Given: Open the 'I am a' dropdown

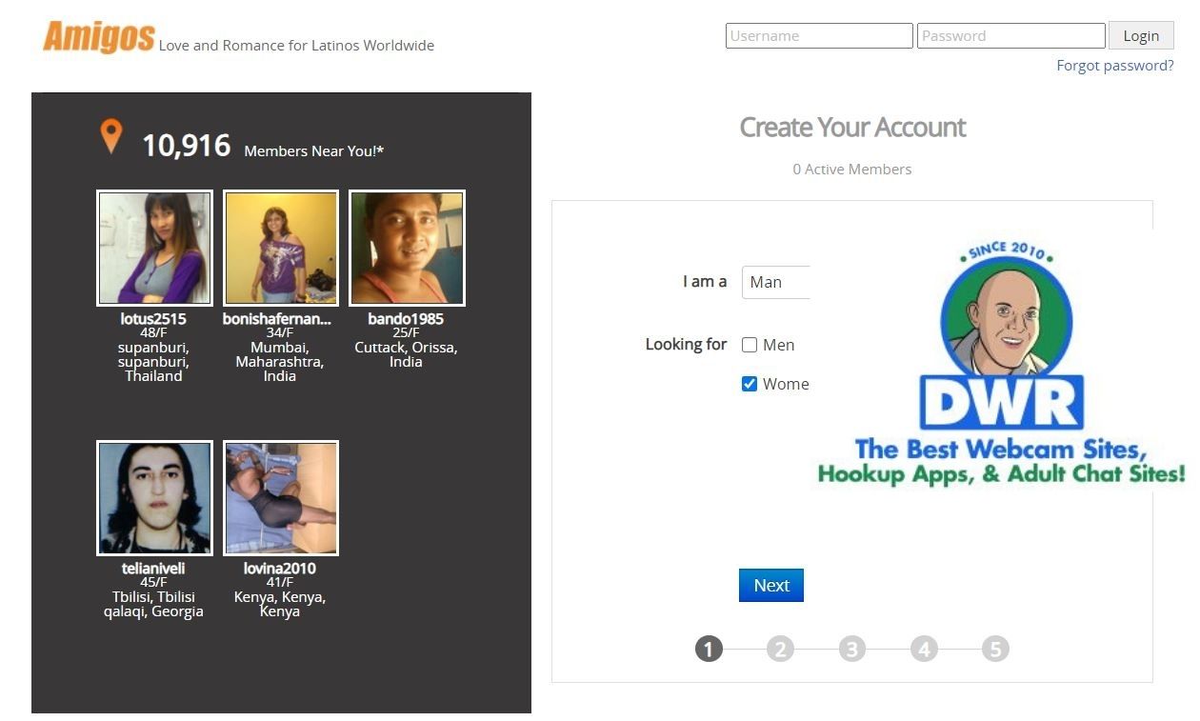Looking at the screenshot, I should click(776, 282).
